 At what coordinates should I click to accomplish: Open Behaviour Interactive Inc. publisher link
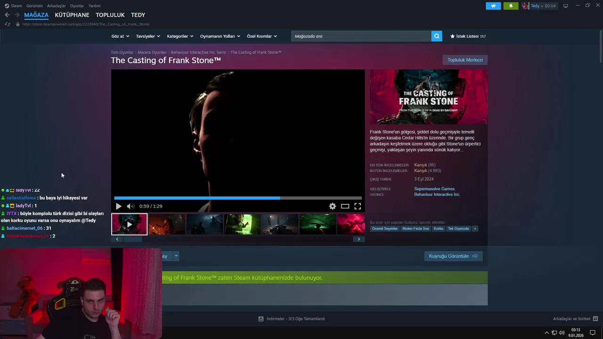(437, 194)
